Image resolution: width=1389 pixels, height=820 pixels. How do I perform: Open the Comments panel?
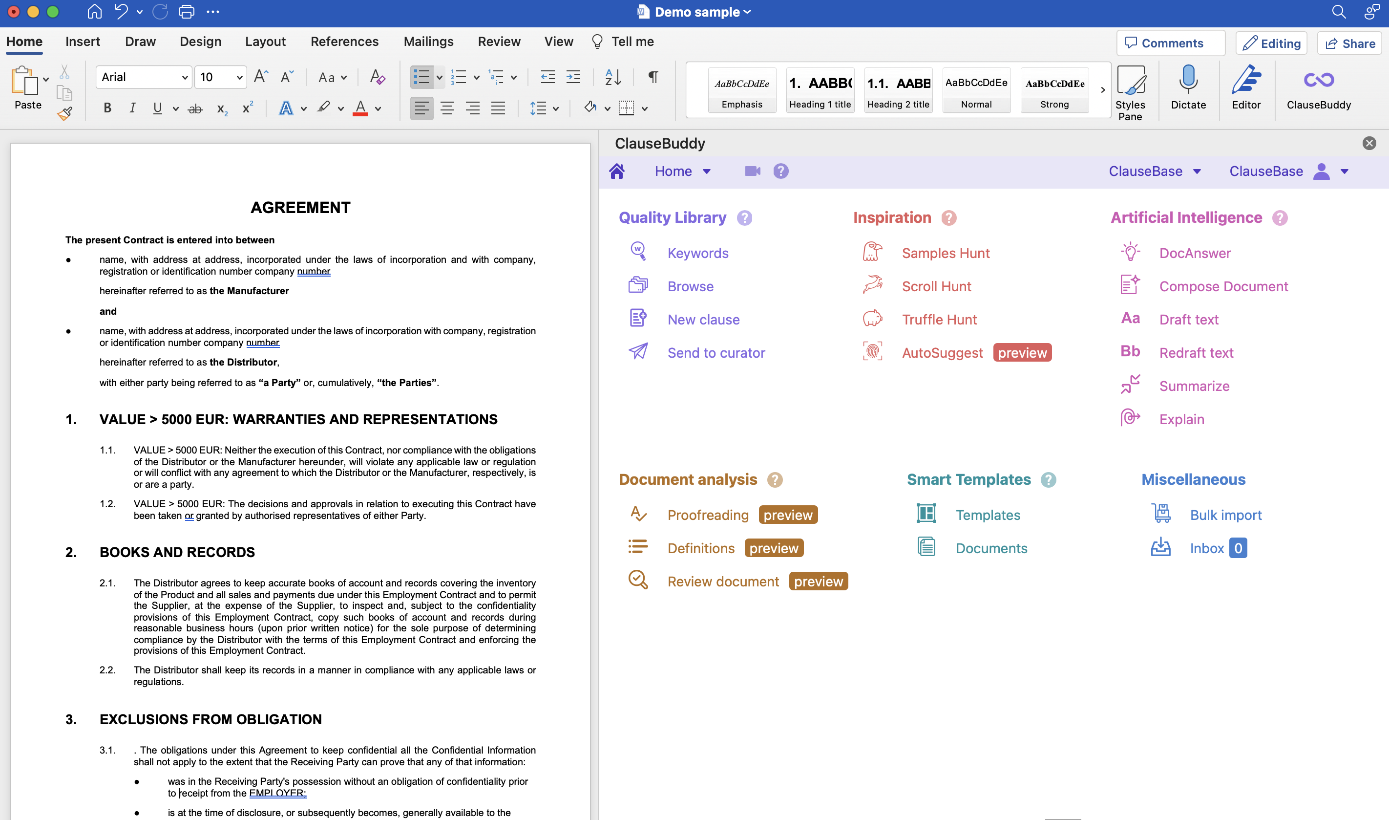(1170, 43)
